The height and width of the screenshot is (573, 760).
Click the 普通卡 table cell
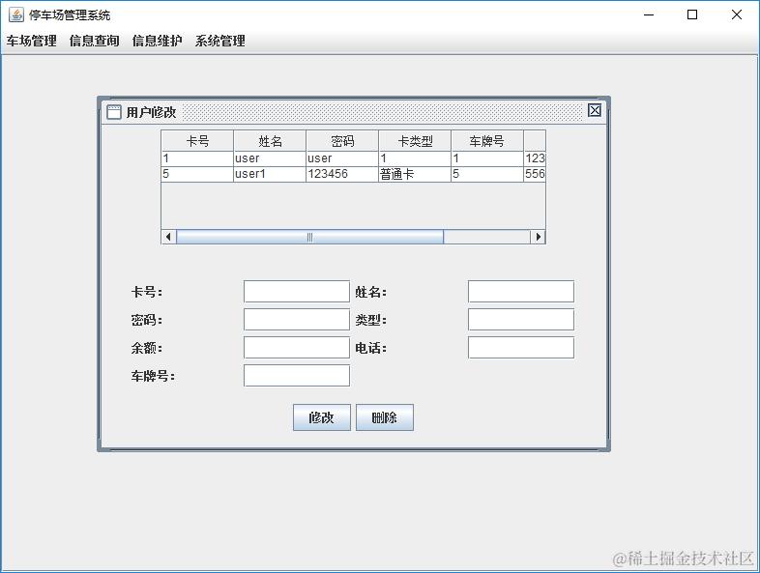pos(415,174)
